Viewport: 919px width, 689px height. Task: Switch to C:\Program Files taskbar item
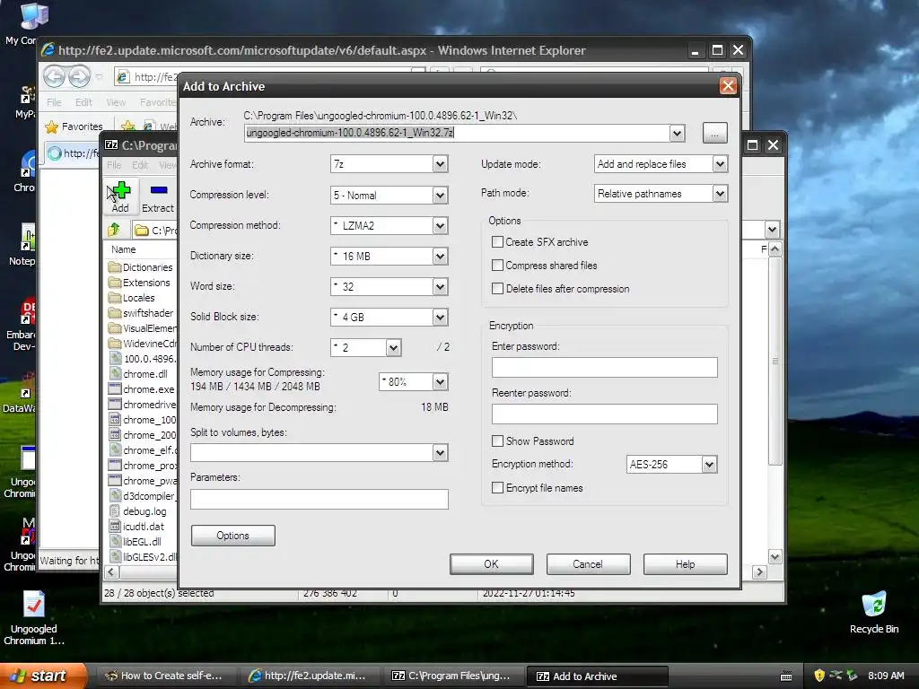click(451, 676)
